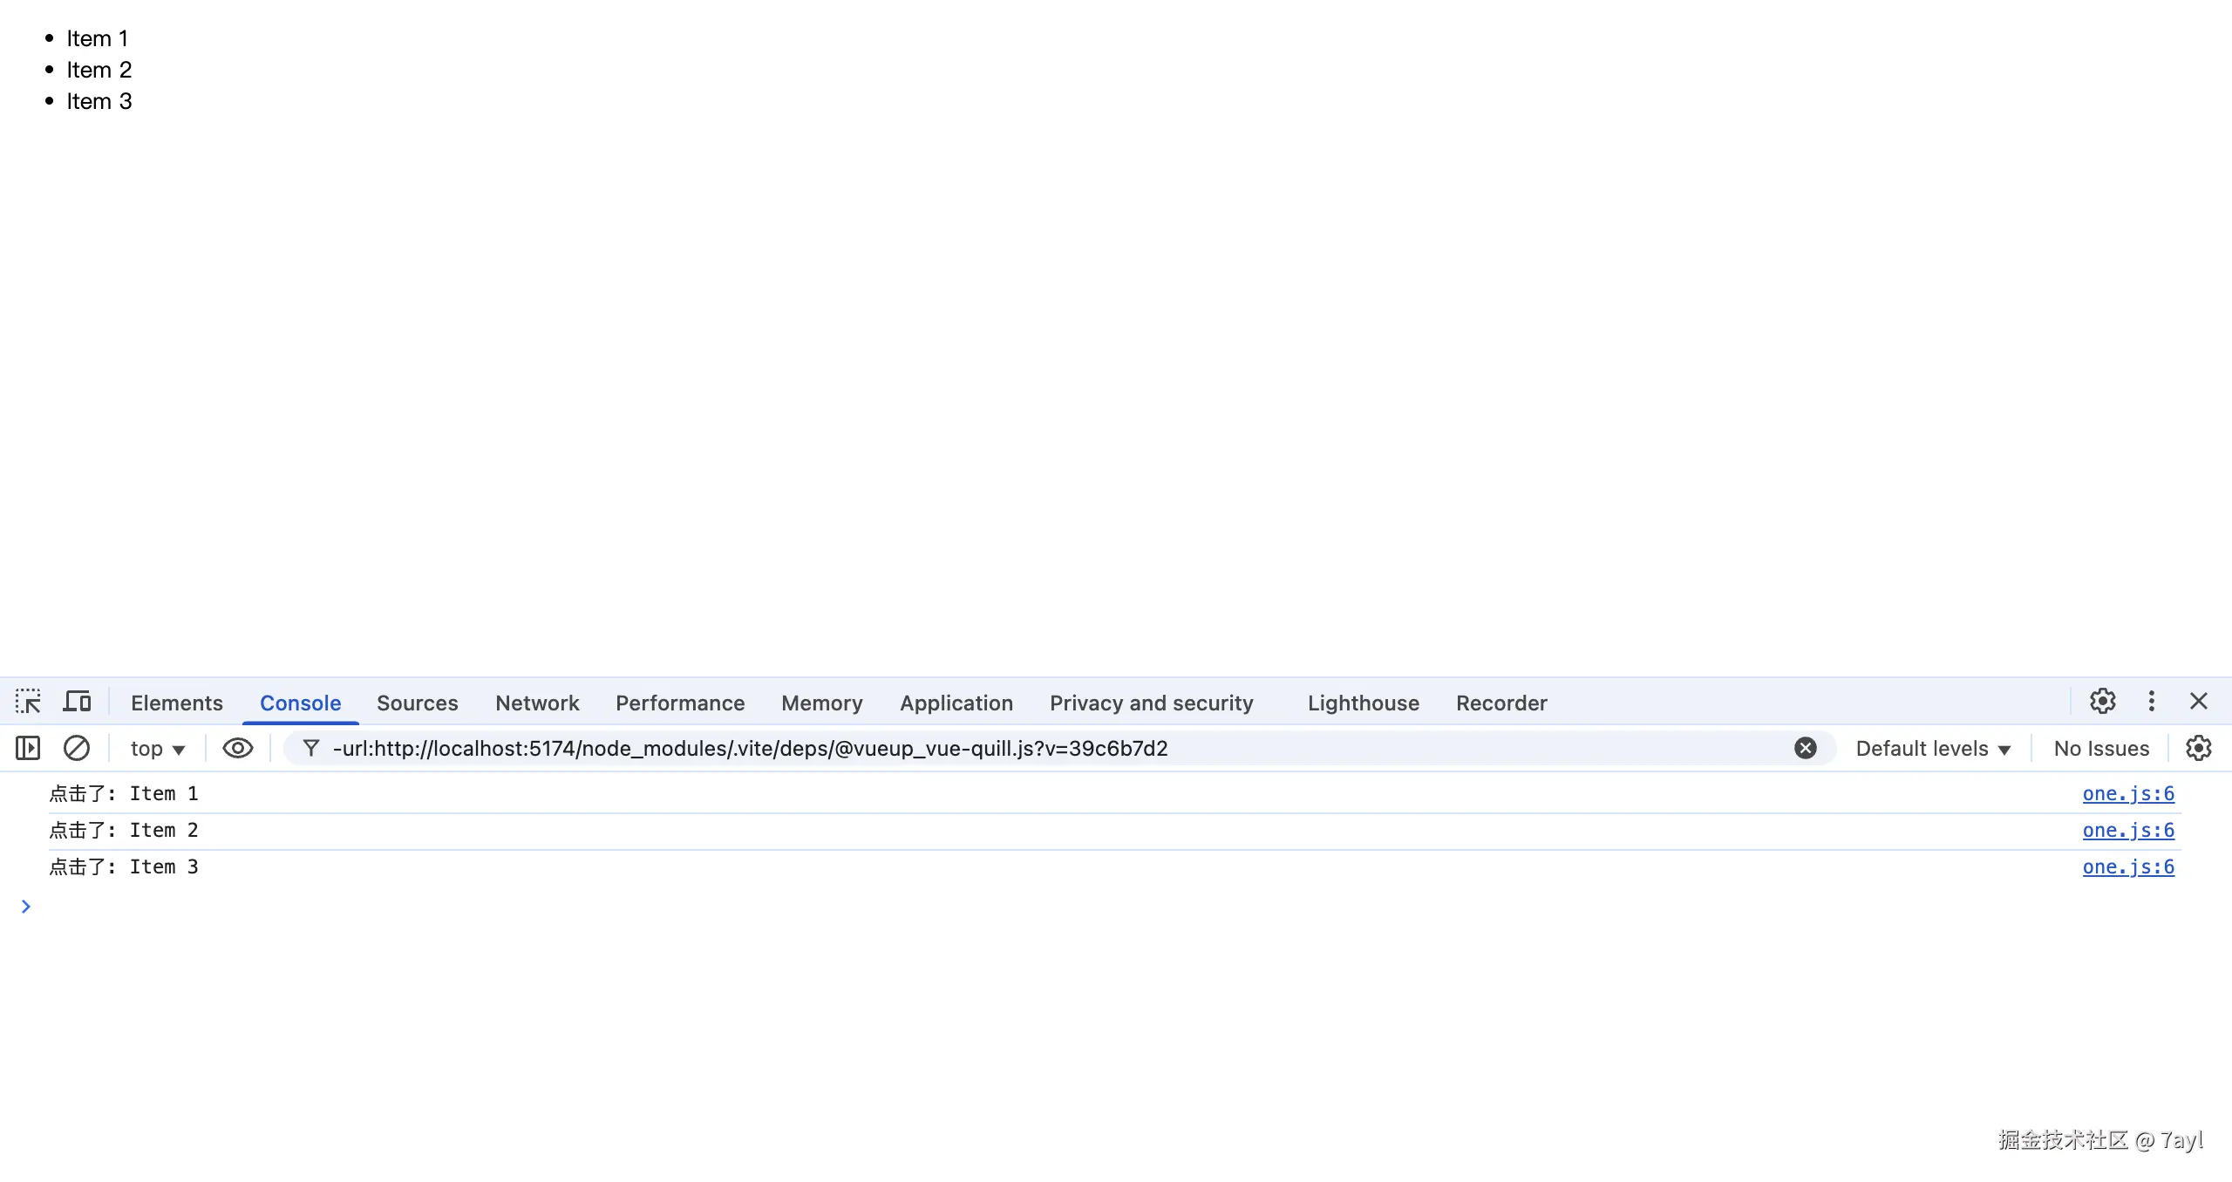Open one.js:6 link for Item 3 log

tap(2127, 866)
